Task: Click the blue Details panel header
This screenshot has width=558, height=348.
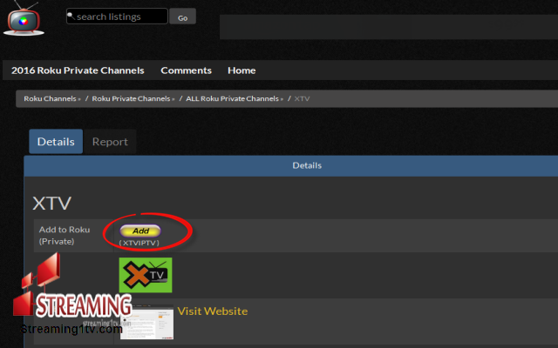Action: click(x=290, y=165)
